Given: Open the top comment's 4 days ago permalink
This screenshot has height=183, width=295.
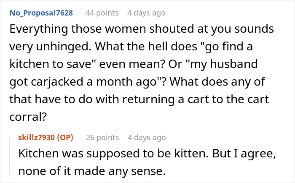Looking at the screenshot, I should [x=146, y=13].
